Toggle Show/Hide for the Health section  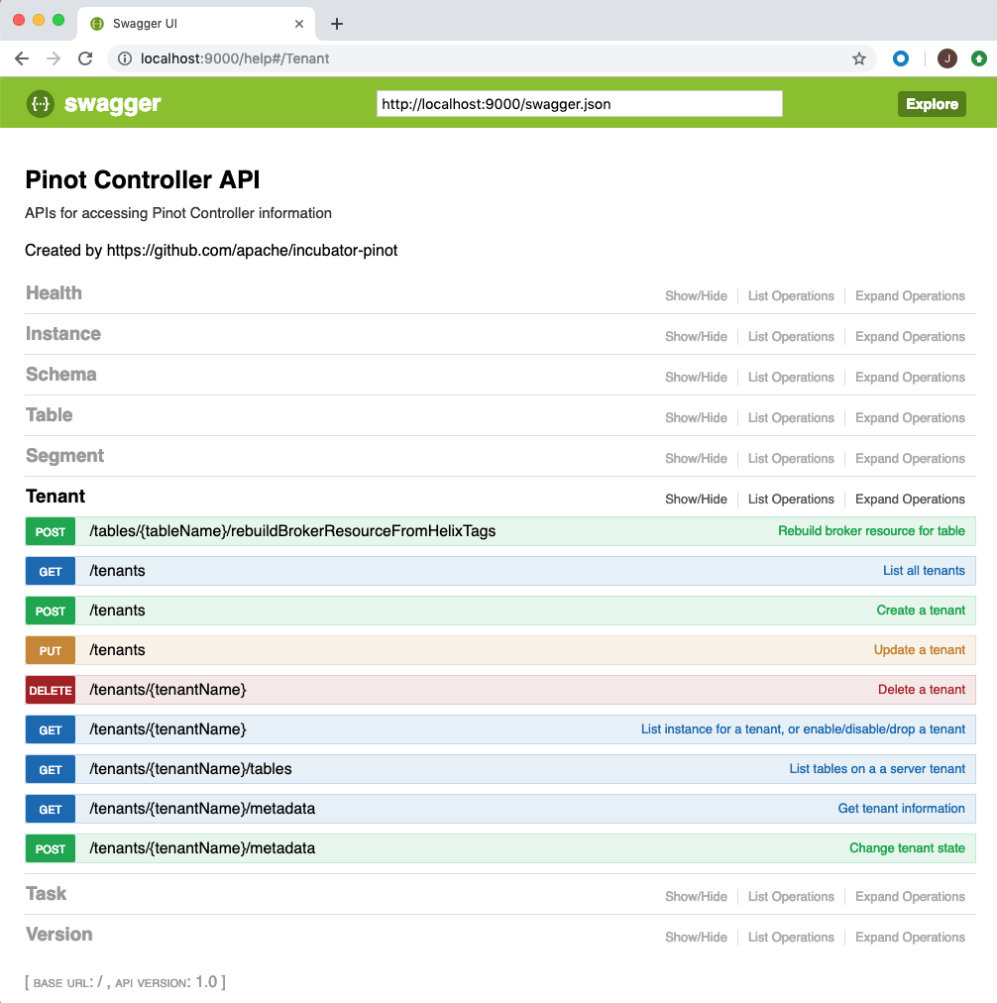click(x=696, y=295)
